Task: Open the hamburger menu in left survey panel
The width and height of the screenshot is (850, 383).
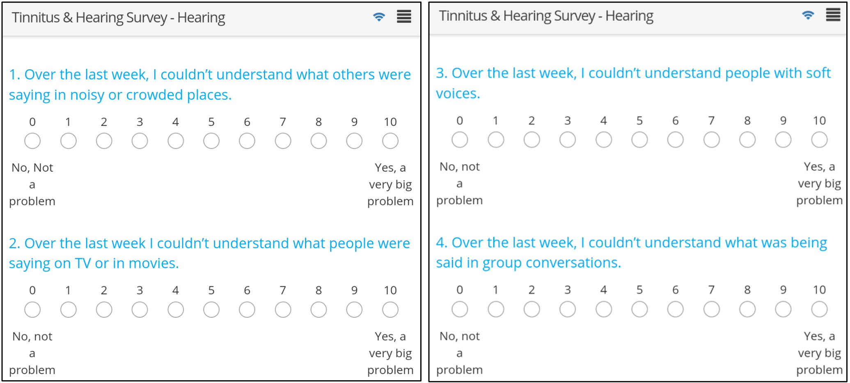Action: pyautogui.click(x=404, y=17)
